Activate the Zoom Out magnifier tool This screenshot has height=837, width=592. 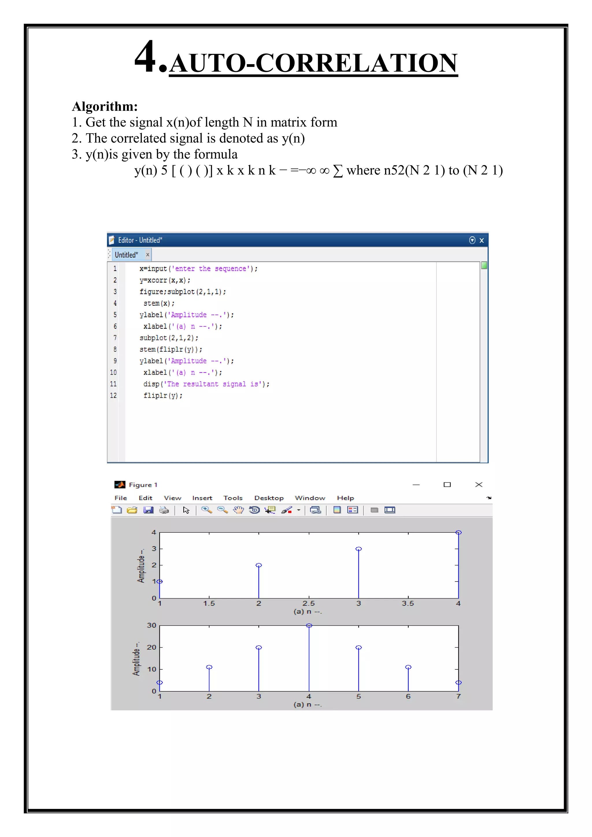pyautogui.click(x=222, y=510)
